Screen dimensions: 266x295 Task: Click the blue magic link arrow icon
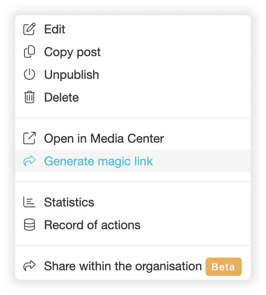coord(29,161)
